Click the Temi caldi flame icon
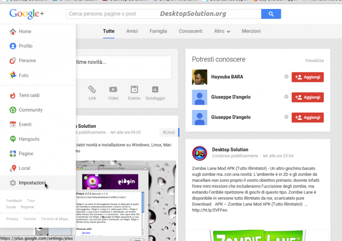 pos(13,95)
